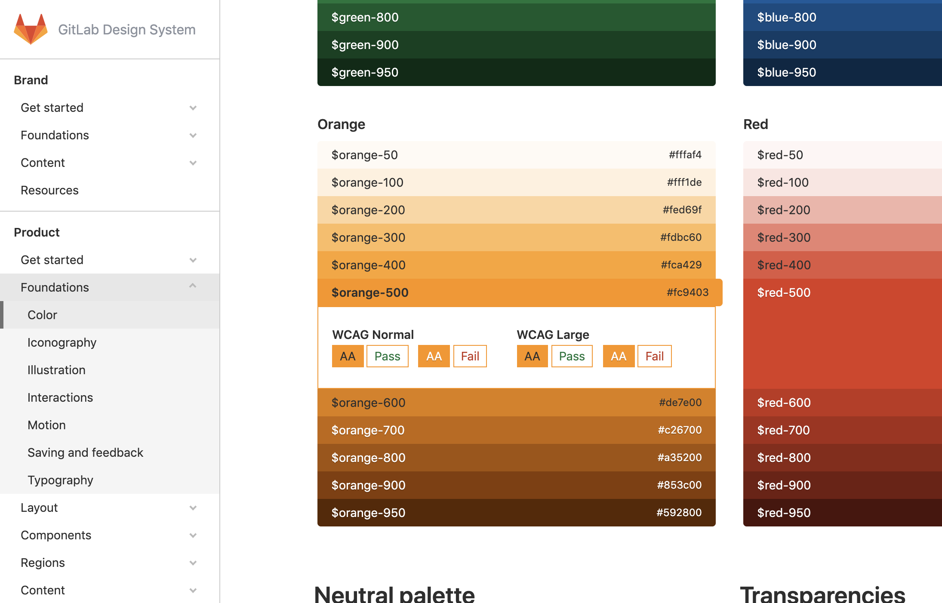Collapse the expanded $orange-500 swatch
The width and height of the screenshot is (942, 603).
coord(516,292)
